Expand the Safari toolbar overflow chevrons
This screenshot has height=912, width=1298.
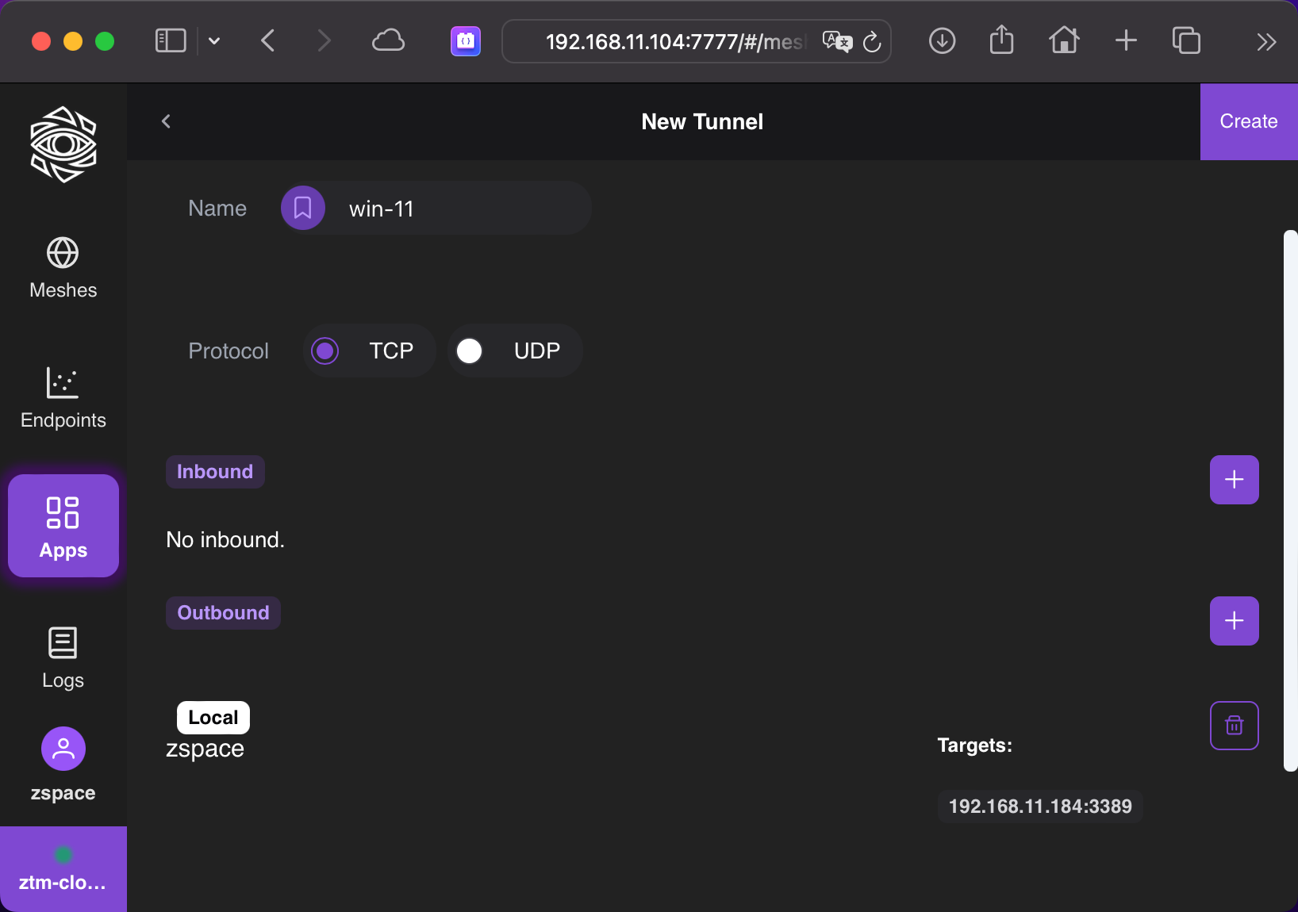tap(1266, 41)
